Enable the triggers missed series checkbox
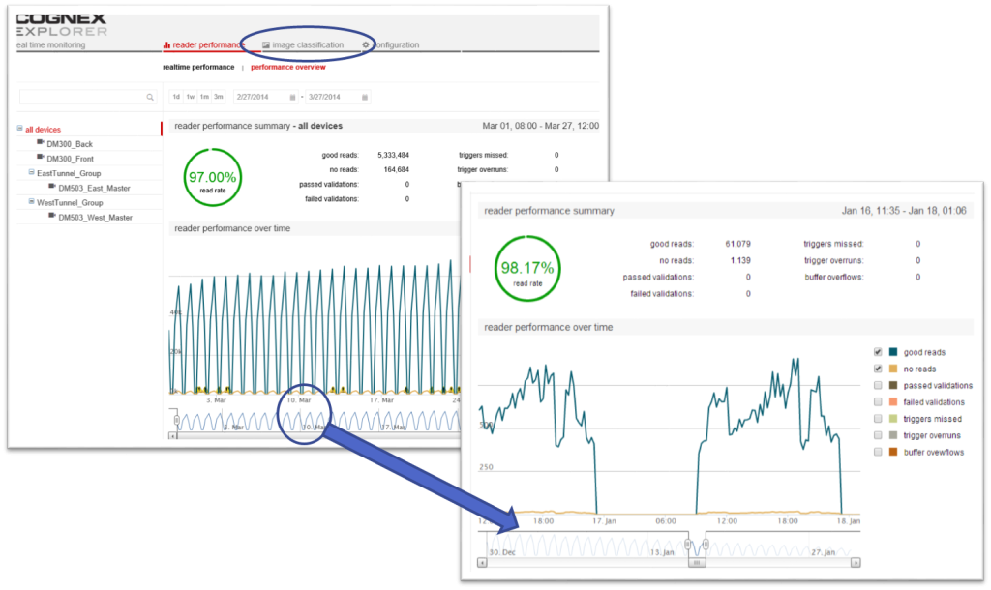This screenshot has width=991, height=590. click(878, 419)
